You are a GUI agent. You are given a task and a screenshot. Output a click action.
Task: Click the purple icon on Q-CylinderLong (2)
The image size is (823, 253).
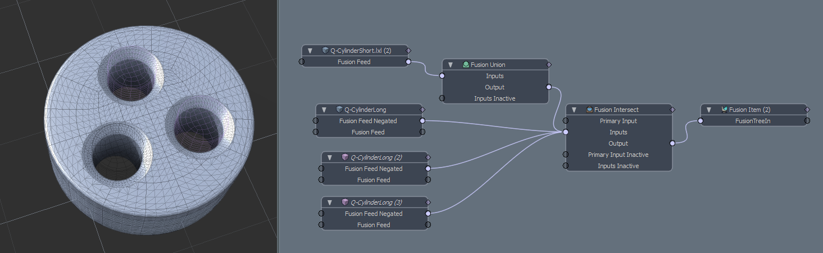tap(345, 157)
